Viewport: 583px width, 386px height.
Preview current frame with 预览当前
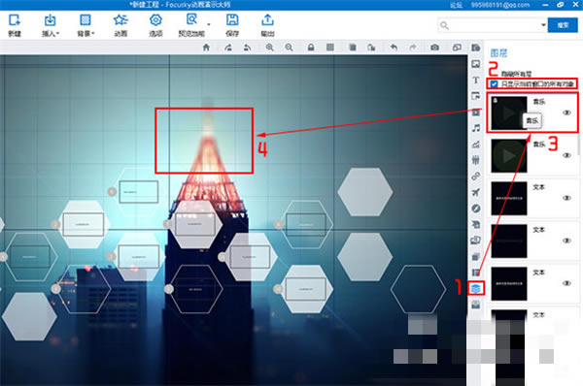pyautogui.click(x=191, y=25)
